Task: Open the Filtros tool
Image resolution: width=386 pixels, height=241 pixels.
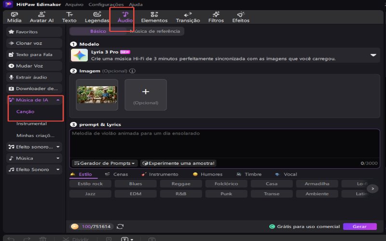Action: click(216, 17)
